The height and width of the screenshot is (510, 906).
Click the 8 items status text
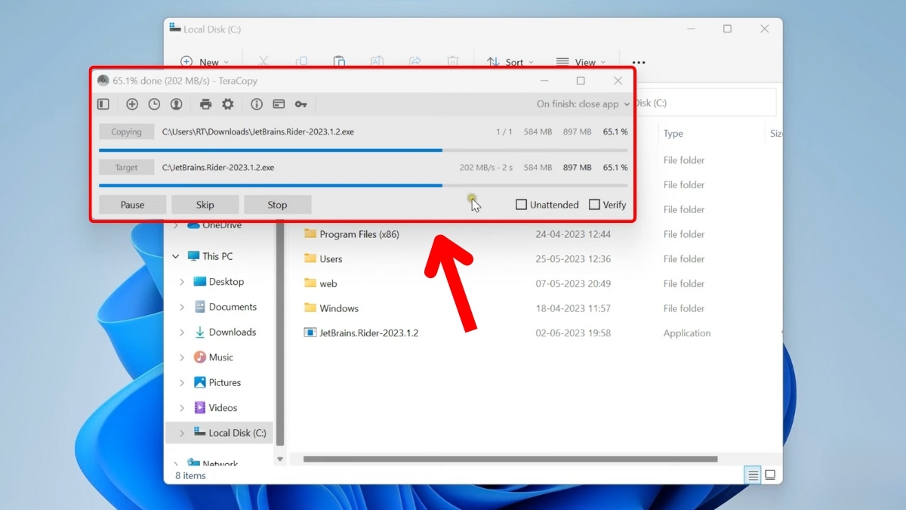190,475
